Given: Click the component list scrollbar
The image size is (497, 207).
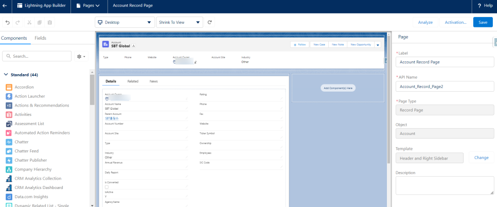Looking at the screenshot, I should click(92, 90).
